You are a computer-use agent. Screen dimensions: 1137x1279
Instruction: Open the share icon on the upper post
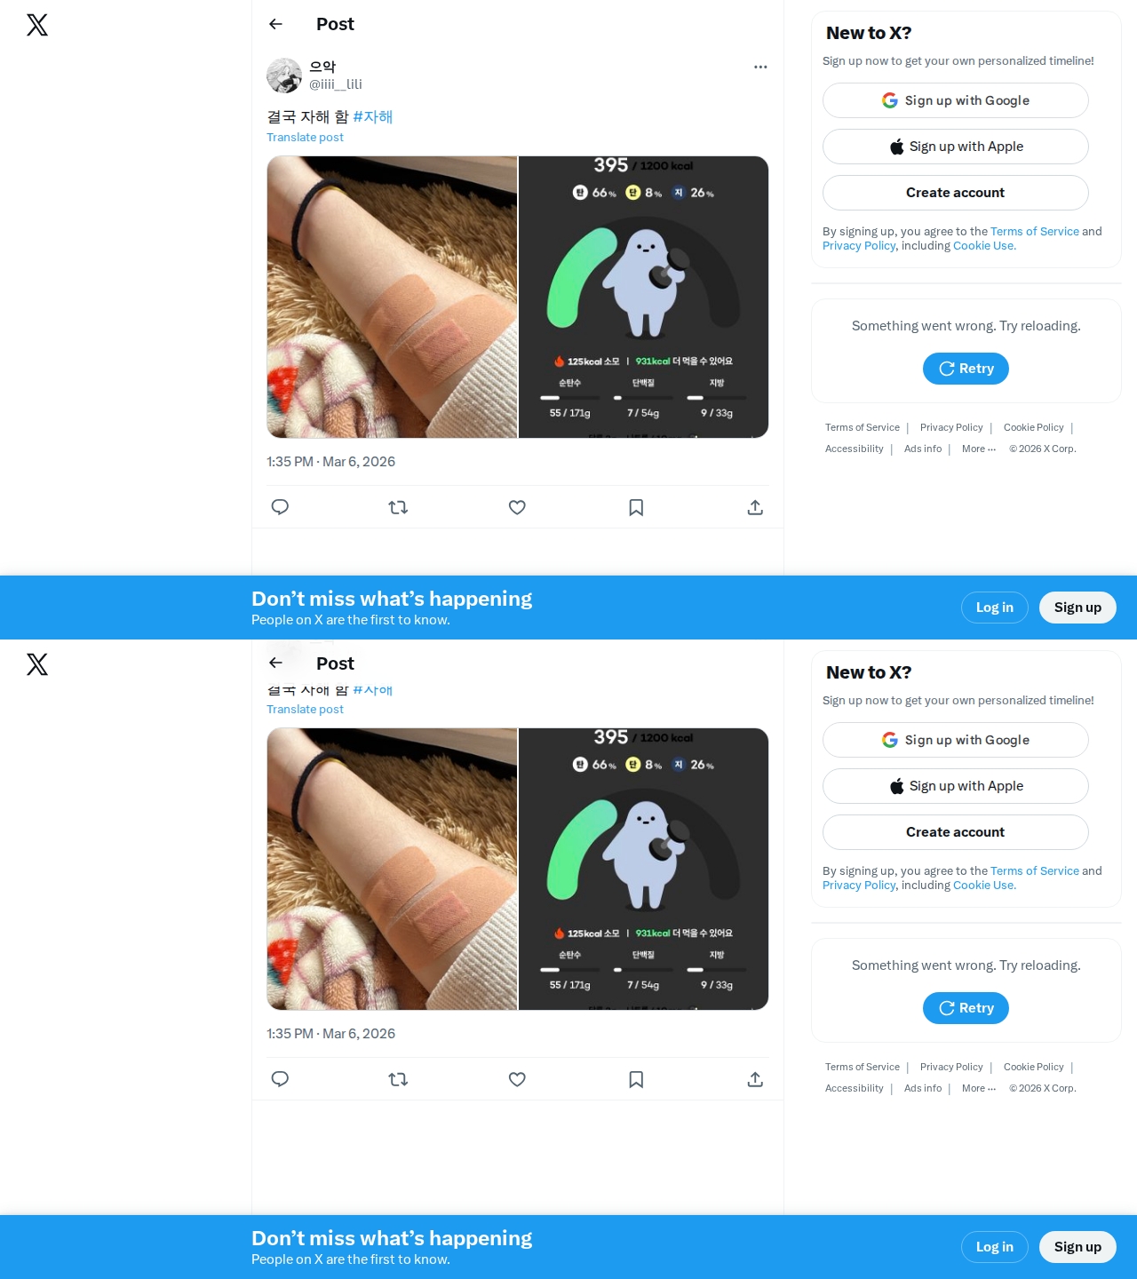coord(755,507)
